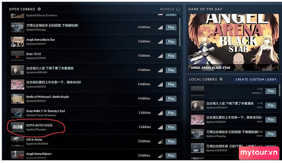Click signal bars for Battle of Mirkwood
The image size is (282, 163).
coord(160,99)
